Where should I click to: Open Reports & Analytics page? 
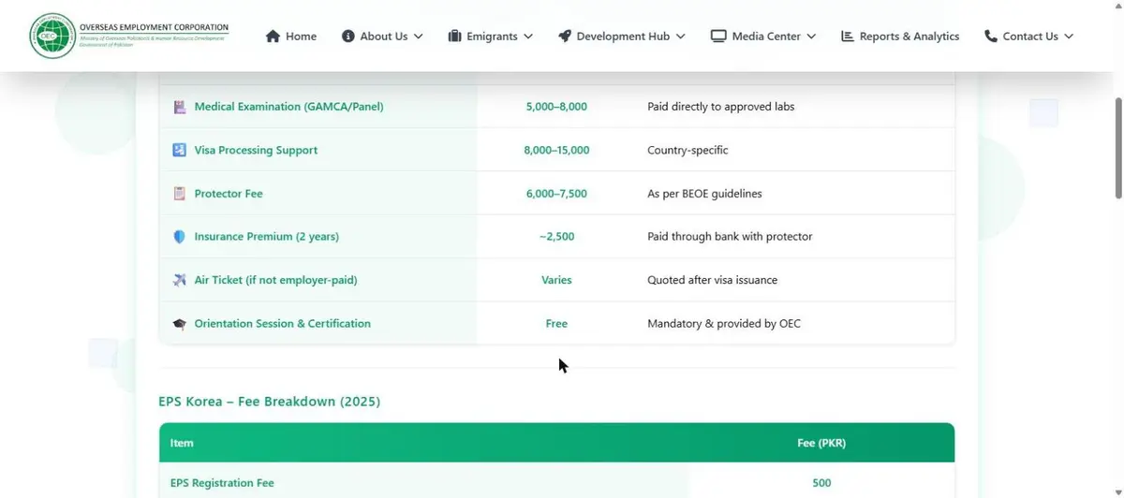900,37
